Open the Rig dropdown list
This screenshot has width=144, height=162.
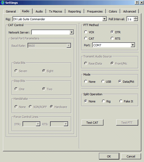tap(104, 19)
